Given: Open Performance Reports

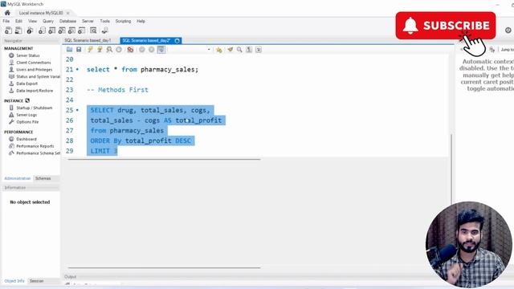Looking at the screenshot, I should click(x=35, y=146).
